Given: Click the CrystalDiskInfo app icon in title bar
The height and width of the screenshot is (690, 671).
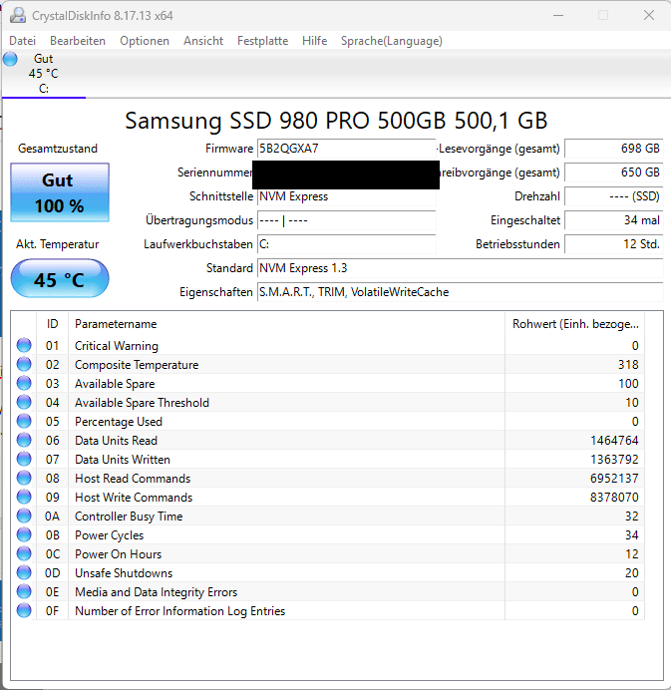Looking at the screenshot, I should [18, 15].
